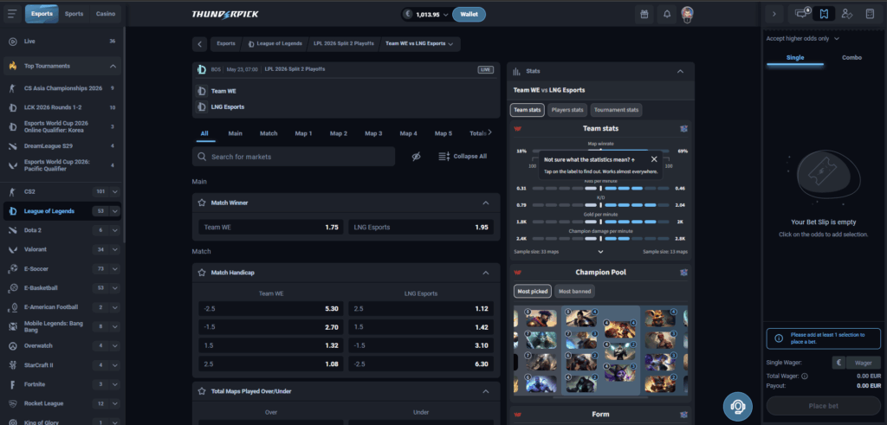Expand the CS2 sidebar dropdown arrow
887x425 pixels.
coord(115,191)
